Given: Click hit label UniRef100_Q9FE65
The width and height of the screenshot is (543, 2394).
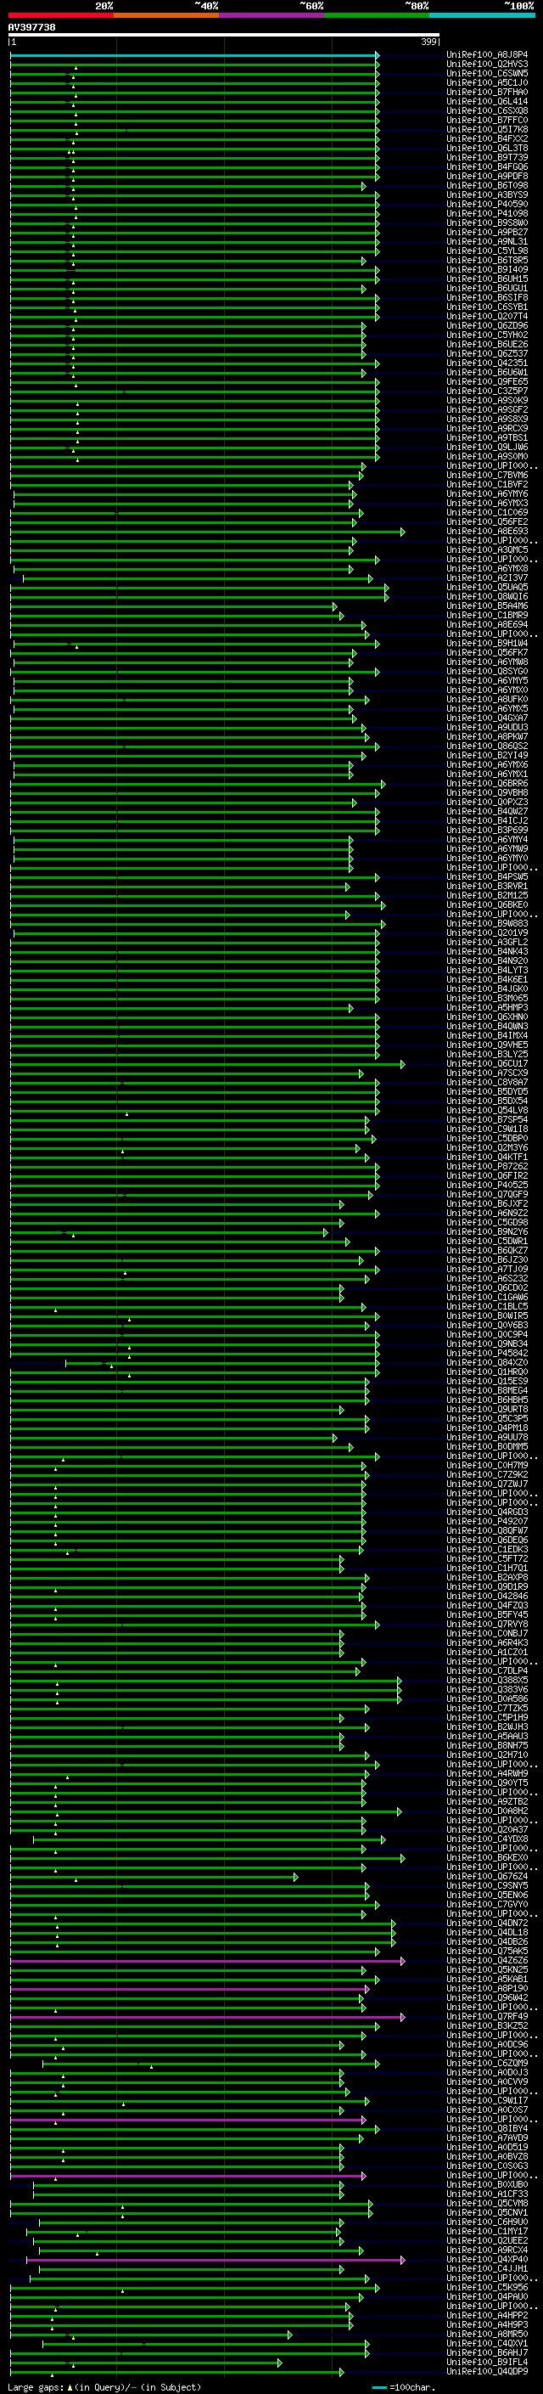Looking at the screenshot, I should click(487, 383).
